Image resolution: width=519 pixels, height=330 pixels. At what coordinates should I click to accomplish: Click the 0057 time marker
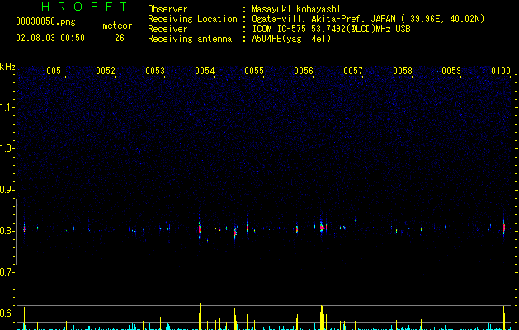[x=353, y=71]
